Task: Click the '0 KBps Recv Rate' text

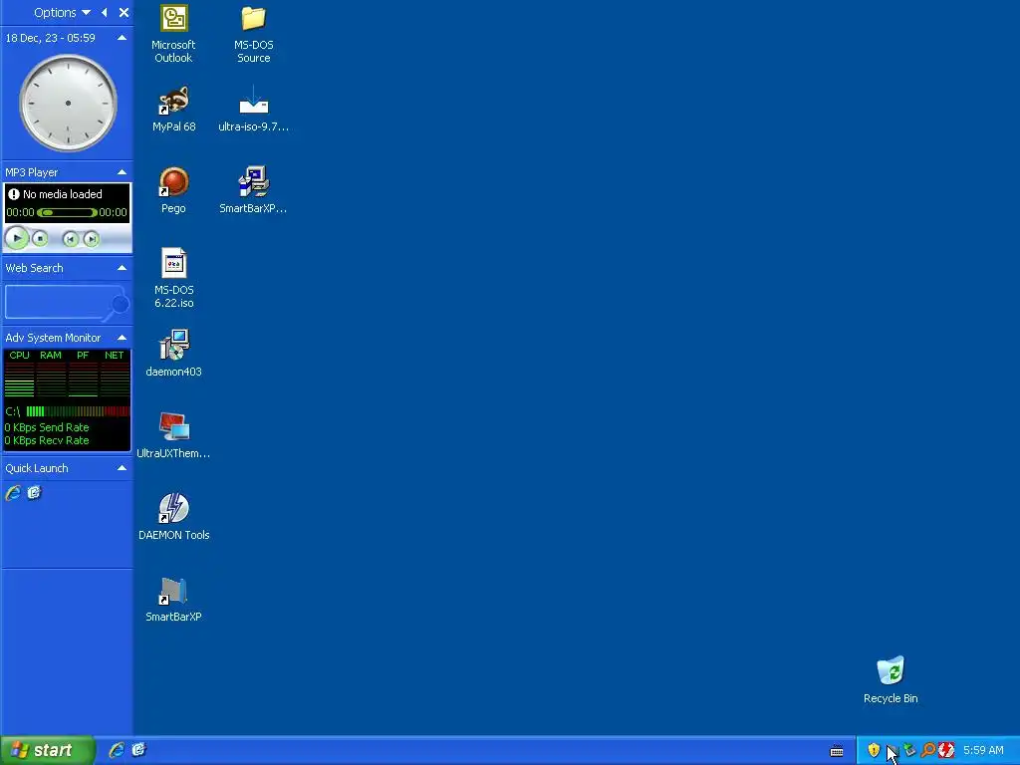Action: pos(47,440)
